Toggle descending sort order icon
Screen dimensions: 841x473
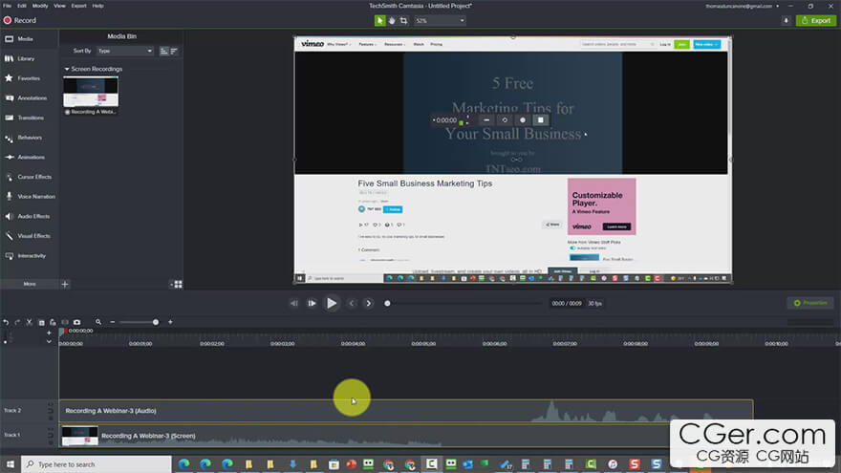174,51
